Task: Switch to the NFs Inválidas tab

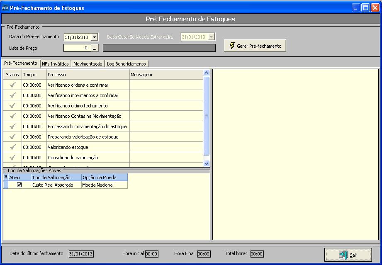Action: 55,64
